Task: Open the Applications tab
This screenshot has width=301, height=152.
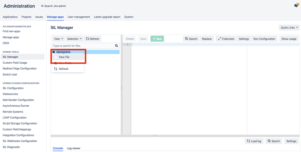Action: [x=10, y=17]
